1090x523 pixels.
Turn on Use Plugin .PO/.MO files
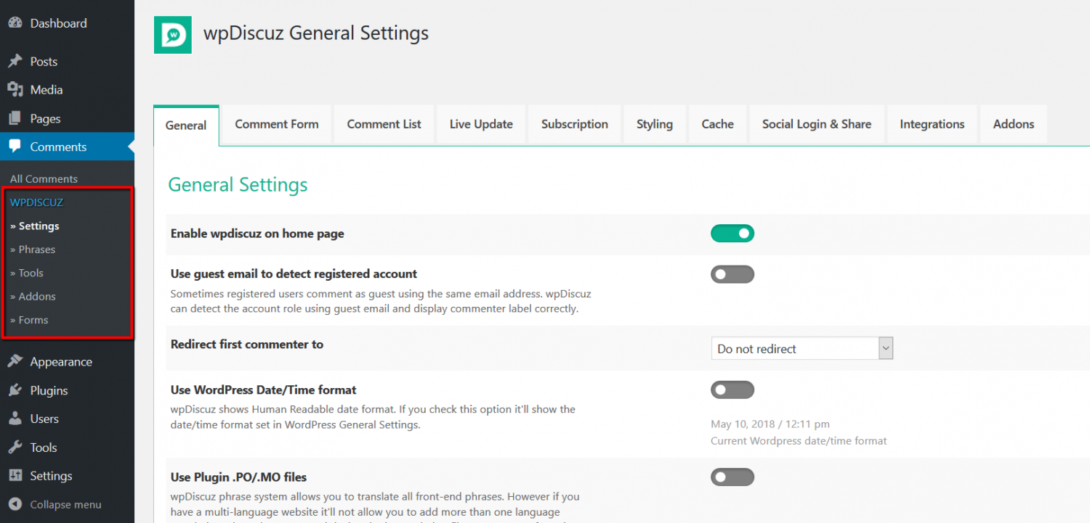click(732, 477)
